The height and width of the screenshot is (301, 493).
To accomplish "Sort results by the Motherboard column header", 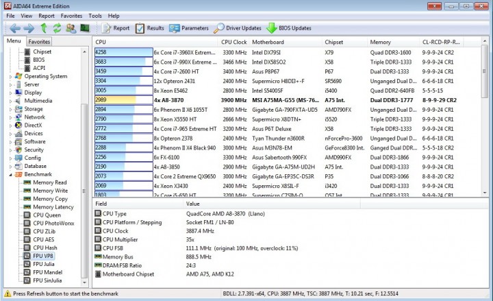I will [285, 42].
